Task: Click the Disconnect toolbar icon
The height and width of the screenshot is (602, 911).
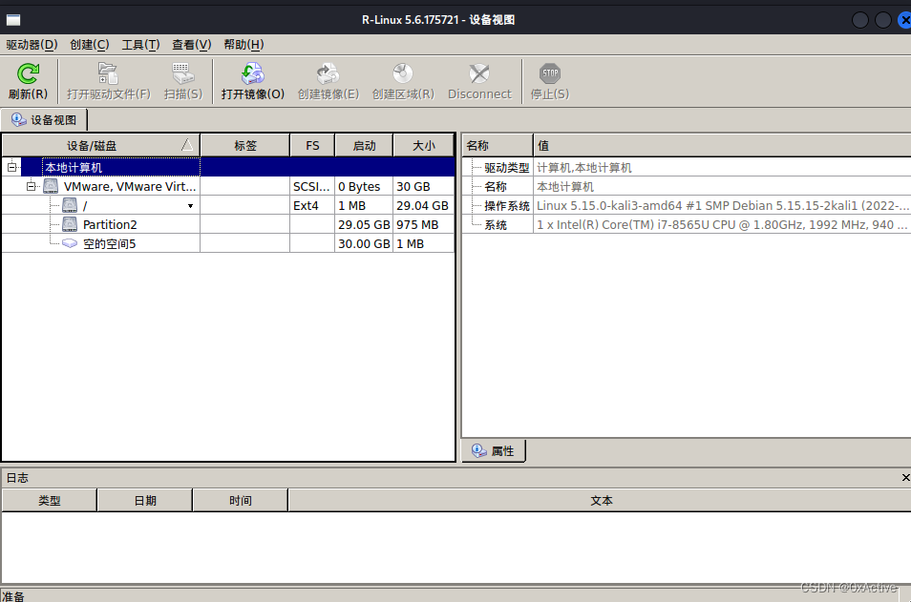Action: pos(479,73)
